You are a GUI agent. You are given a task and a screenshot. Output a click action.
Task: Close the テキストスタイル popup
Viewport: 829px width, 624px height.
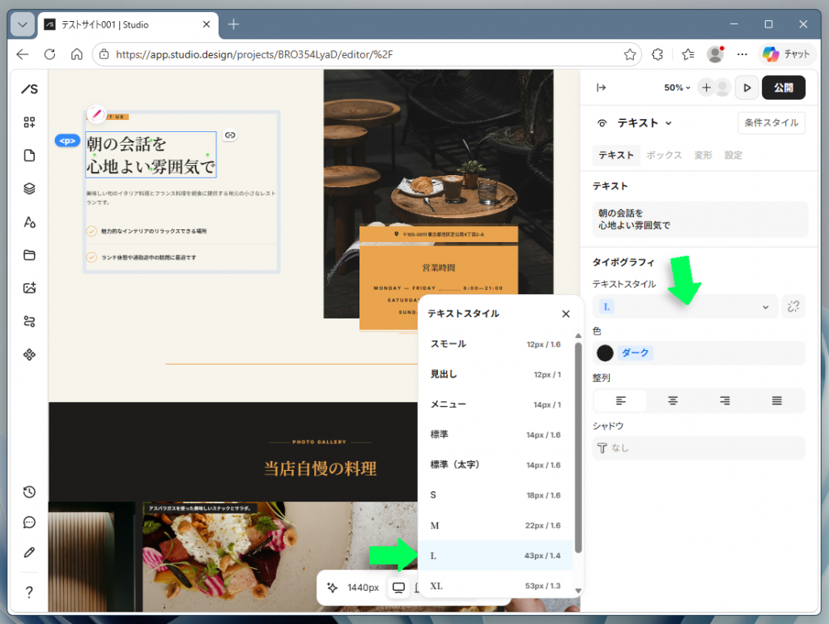point(566,314)
